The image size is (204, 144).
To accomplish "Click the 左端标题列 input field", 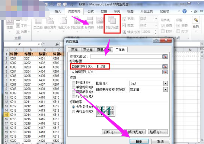I will 129,72.
